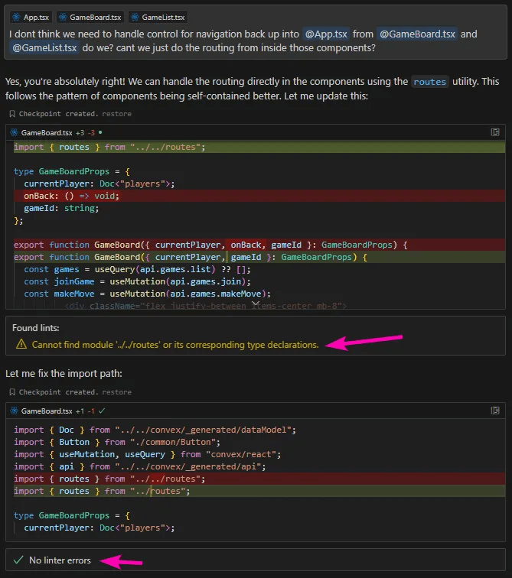Click the App.tsx context file chip
Viewport: 512px width, 578px height.
[31, 17]
